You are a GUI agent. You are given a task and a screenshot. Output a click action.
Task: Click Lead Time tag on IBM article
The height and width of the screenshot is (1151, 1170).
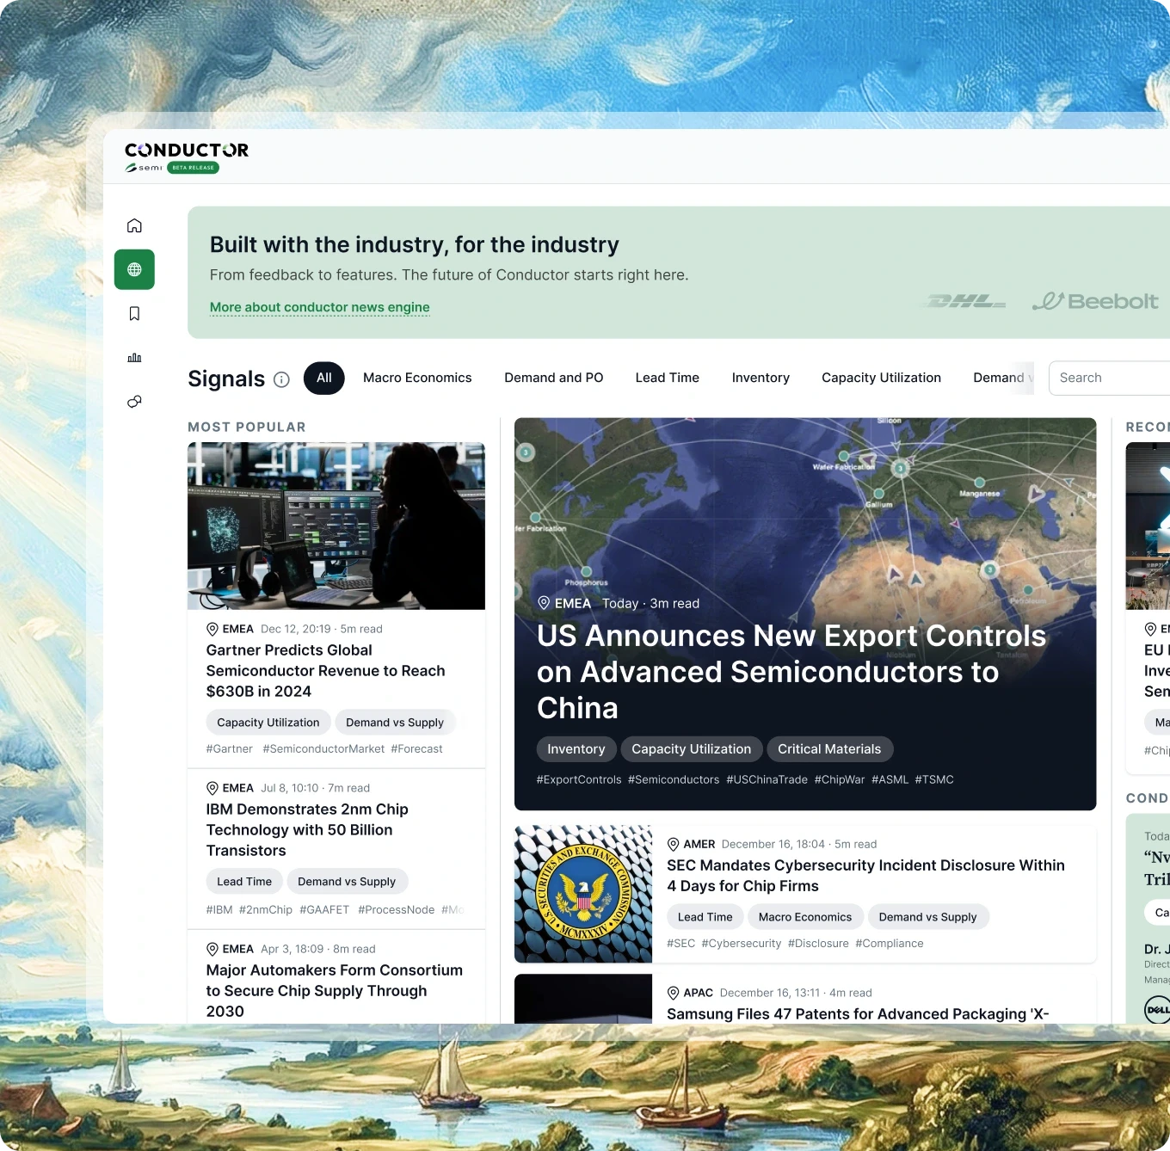pyautogui.click(x=244, y=882)
